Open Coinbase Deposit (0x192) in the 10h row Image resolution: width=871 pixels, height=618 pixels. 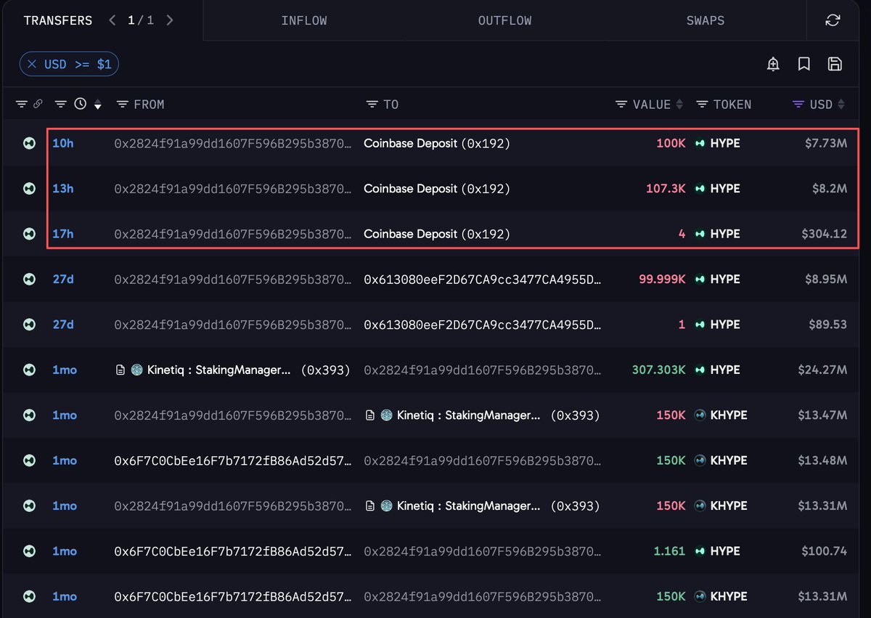tap(437, 144)
